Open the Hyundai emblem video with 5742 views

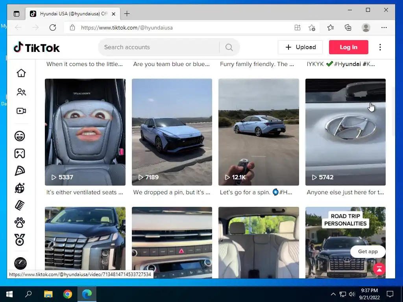coord(346,132)
